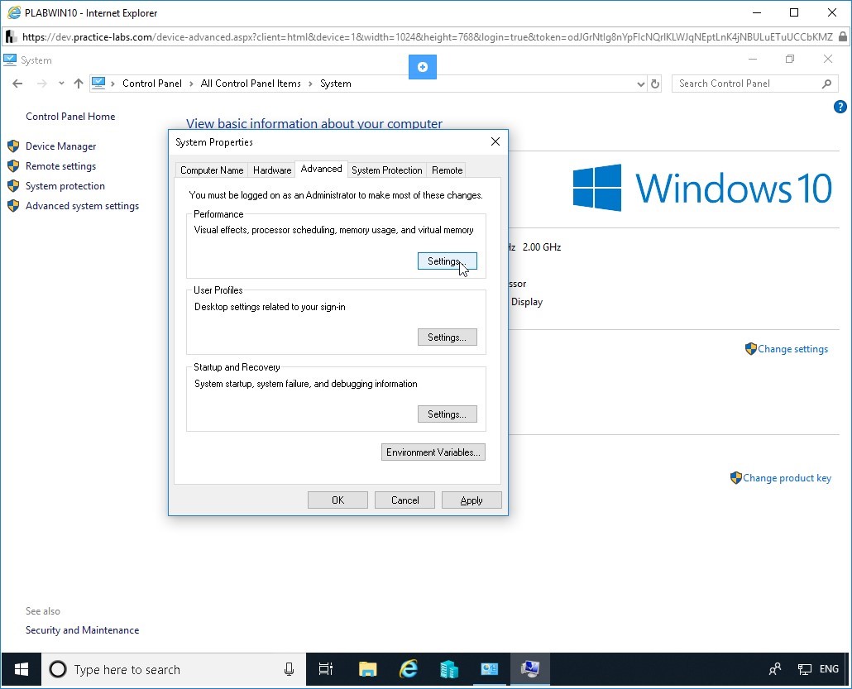Launch Internet Explorer from taskbar
The width and height of the screenshot is (852, 689).
tap(409, 669)
